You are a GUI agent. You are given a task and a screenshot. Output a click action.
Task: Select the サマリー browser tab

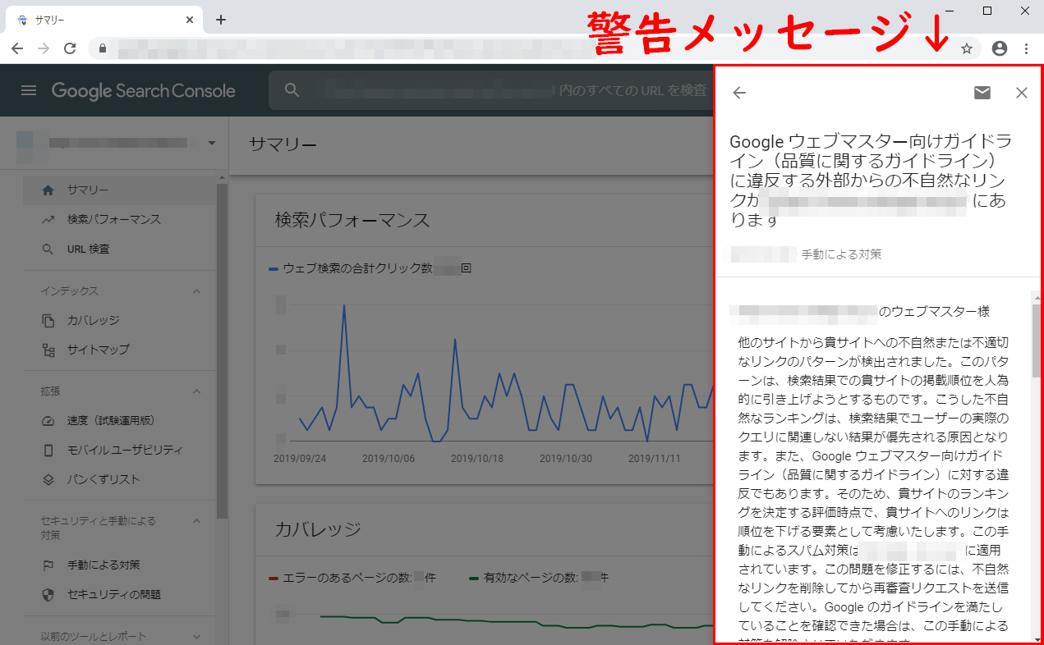pyautogui.click(x=103, y=20)
